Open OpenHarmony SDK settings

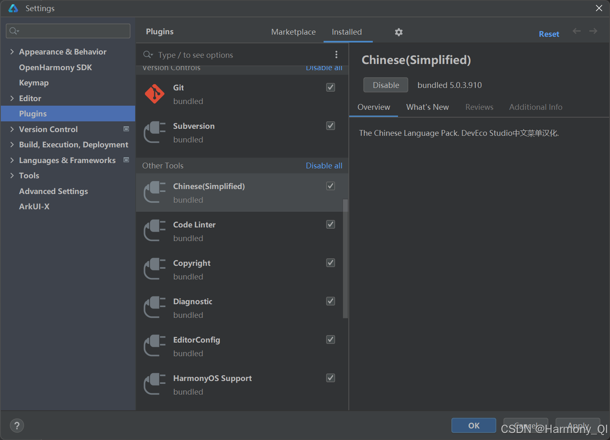55,67
